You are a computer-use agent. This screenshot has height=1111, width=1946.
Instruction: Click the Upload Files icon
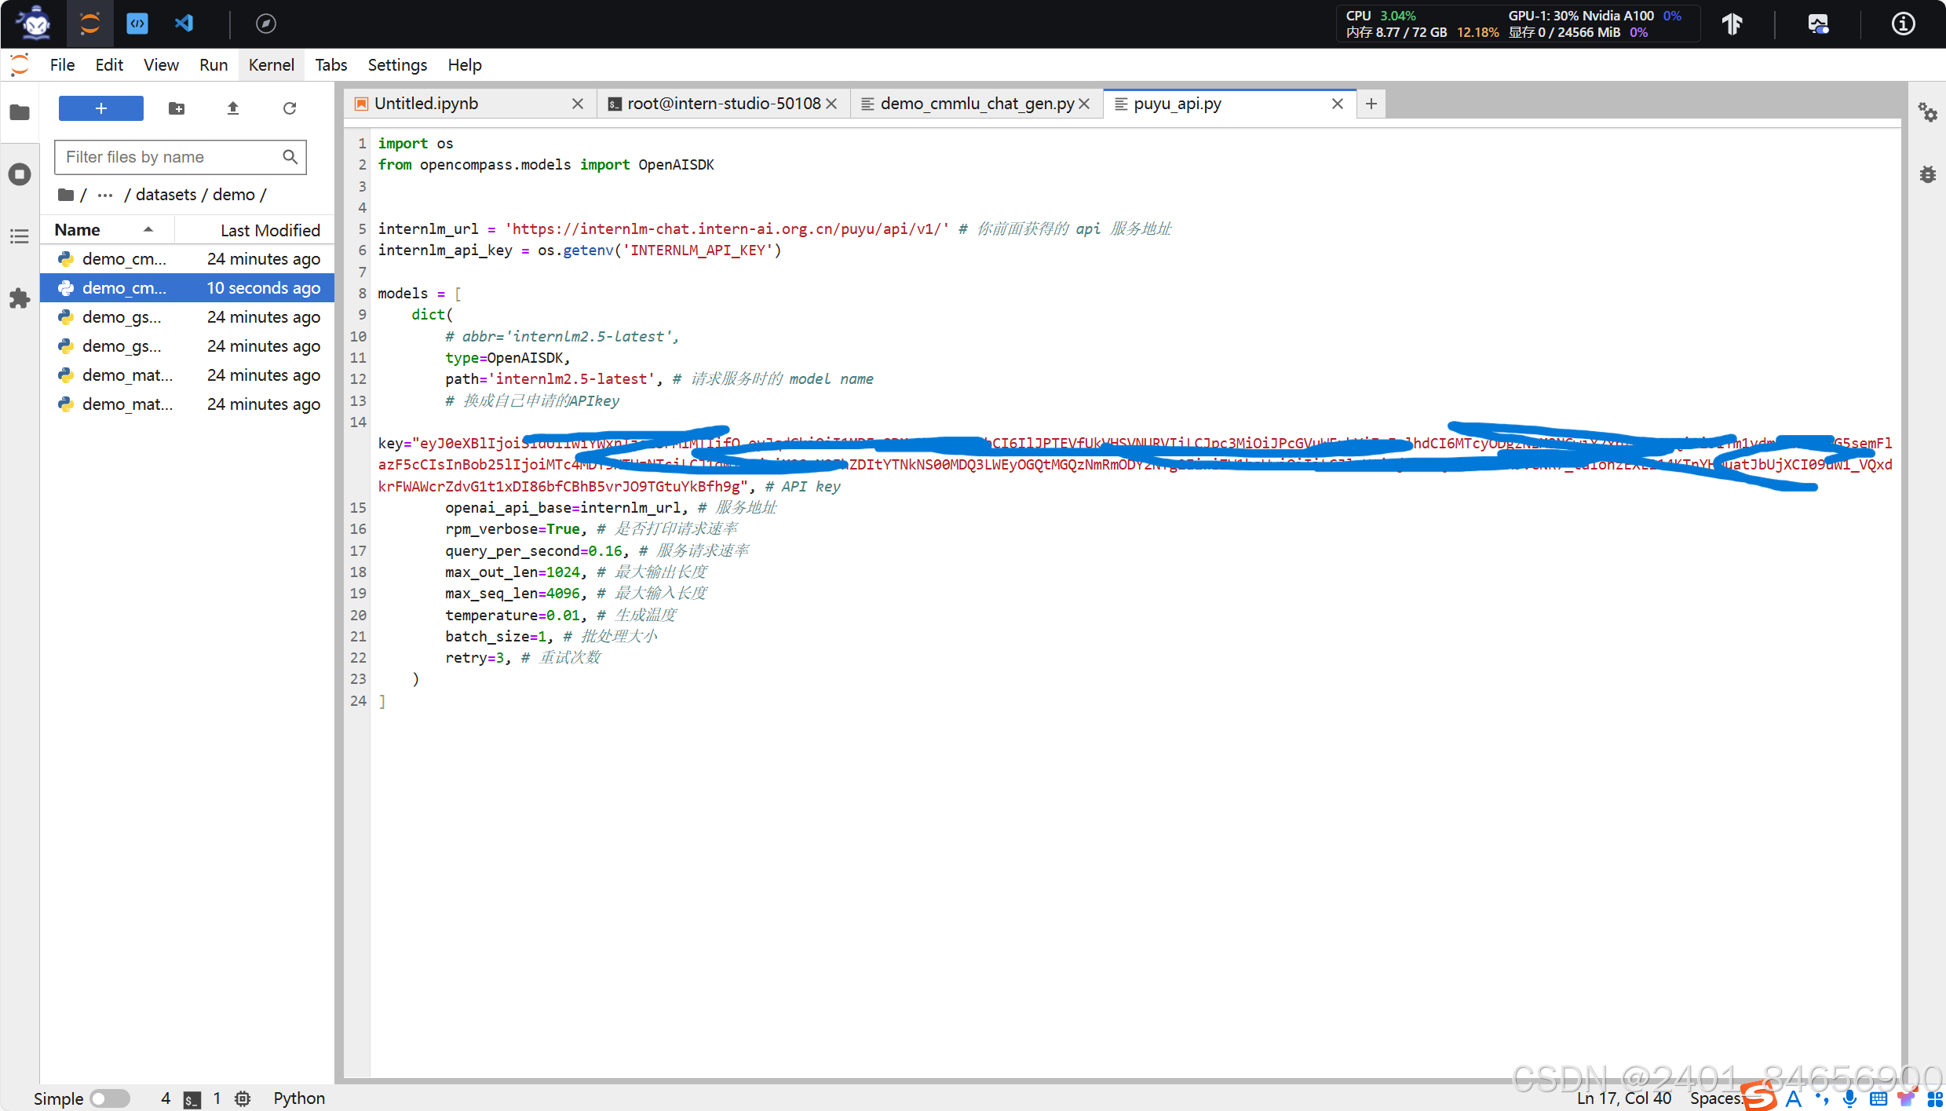pyautogui.click(x=233, y=108)
